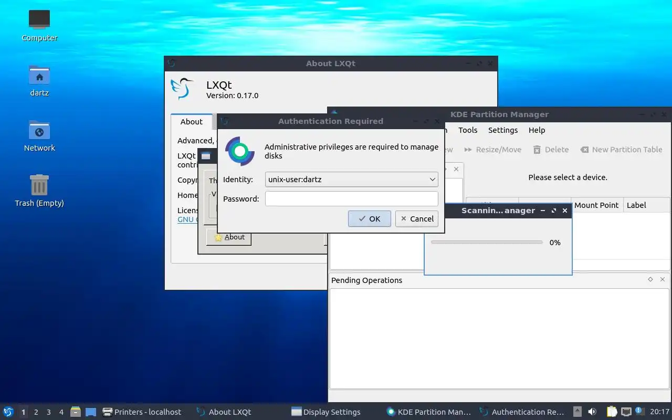Click the blue show-desktop panel icon
The image size is (672, 420).
coord(91,412)
